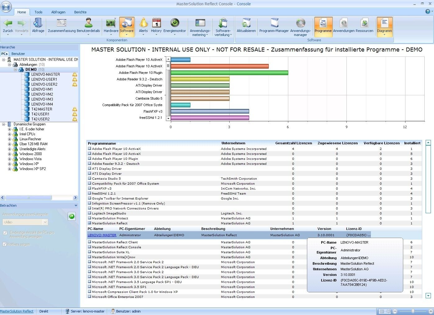
Task: Click the Vorwärts forward arrow icon
Action: pos(21,23)
